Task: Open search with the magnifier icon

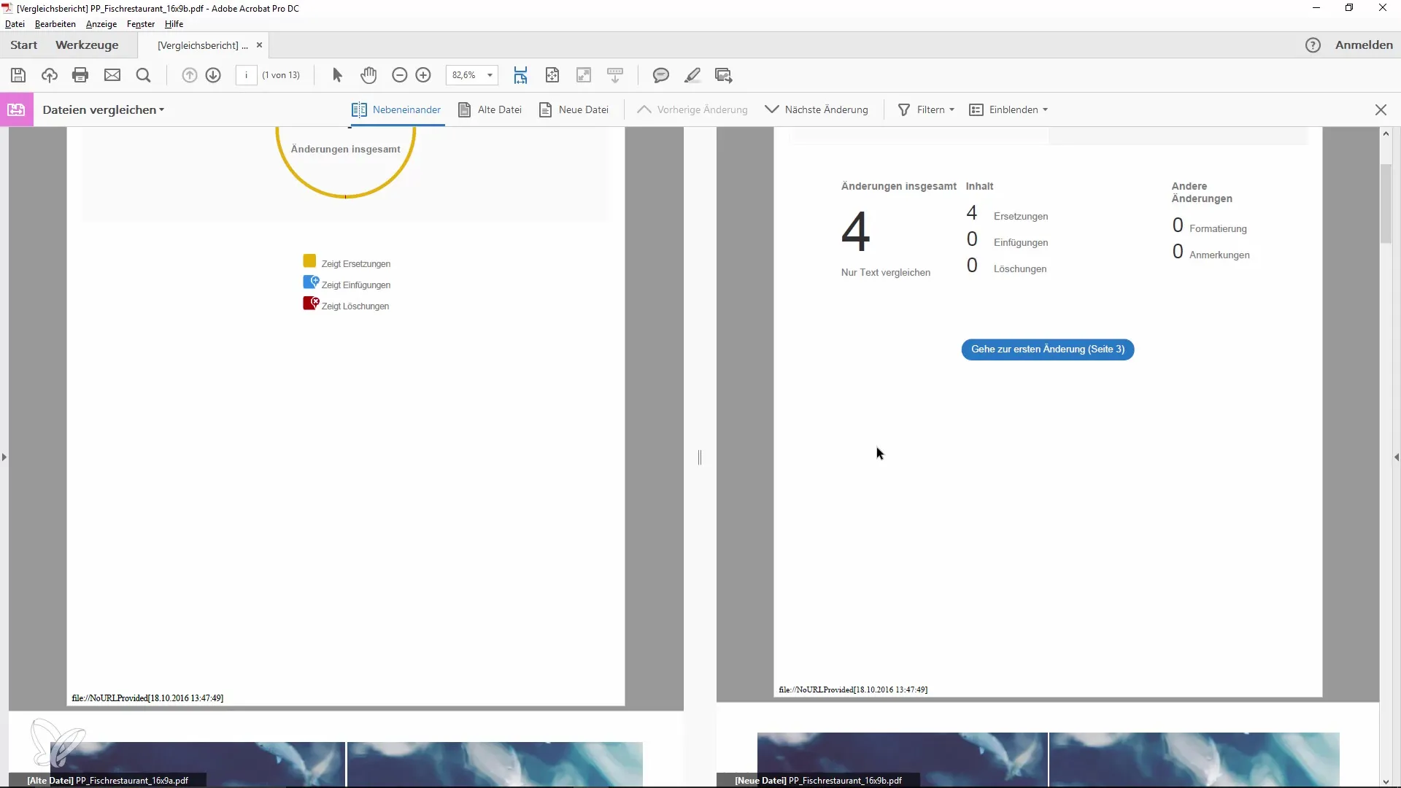Action: pos(144,75)
